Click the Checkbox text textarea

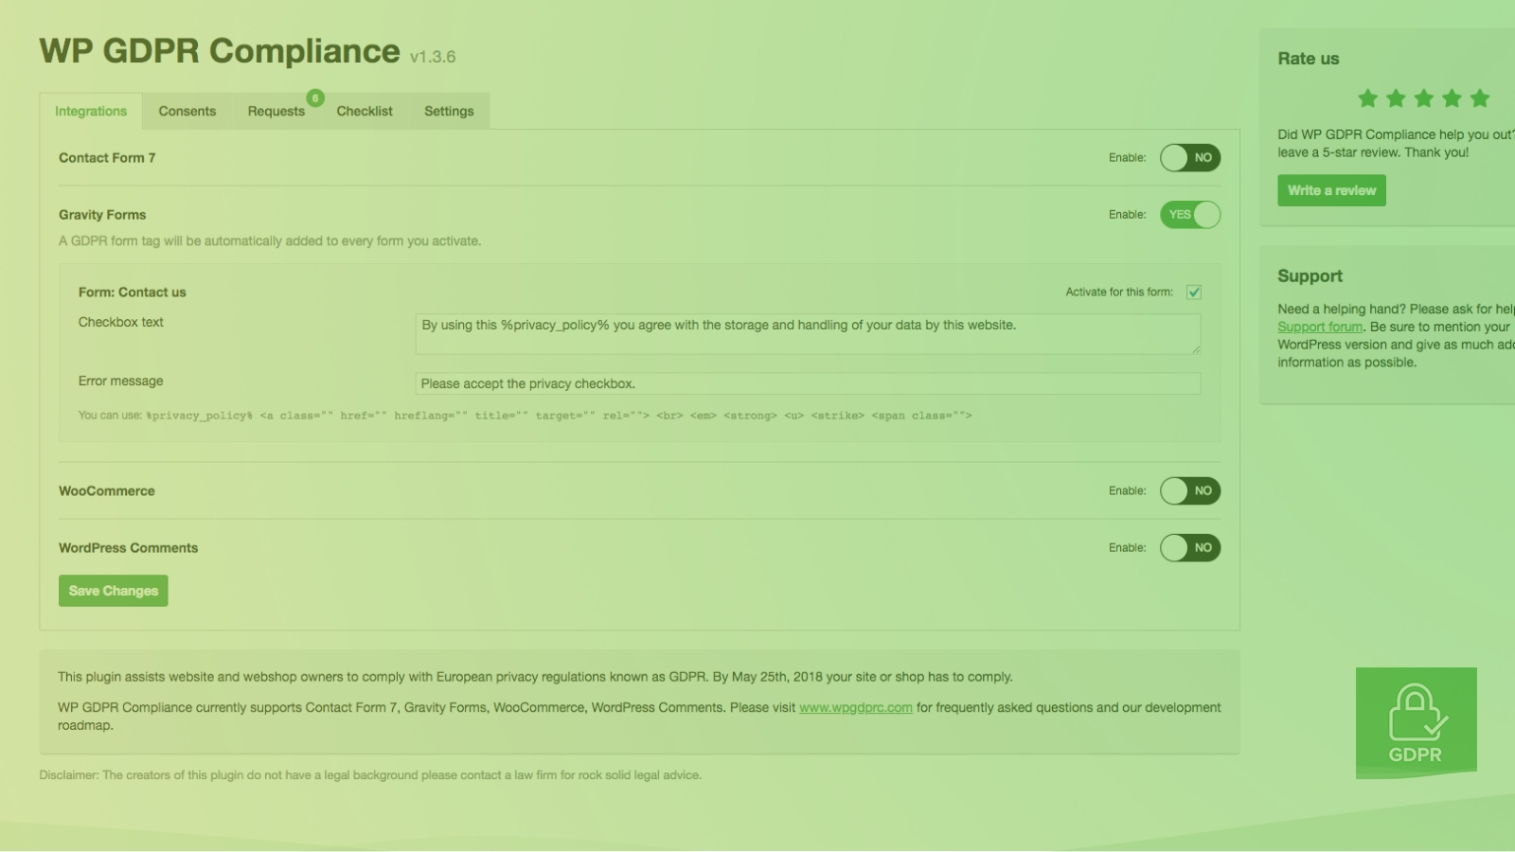coord(808,334)
